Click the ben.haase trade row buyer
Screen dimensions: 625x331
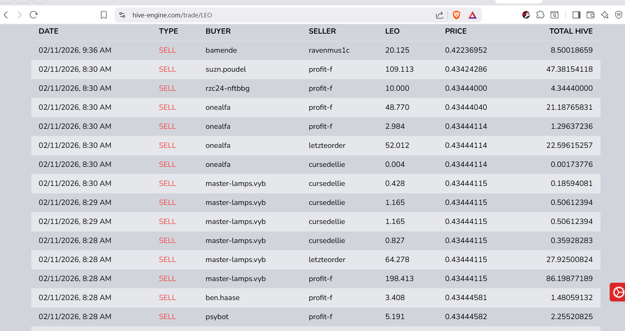[x=223, y=298]
